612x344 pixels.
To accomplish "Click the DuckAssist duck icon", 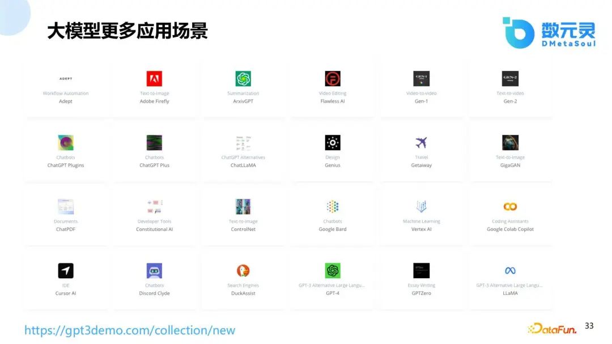I will (x=243, y=270).
